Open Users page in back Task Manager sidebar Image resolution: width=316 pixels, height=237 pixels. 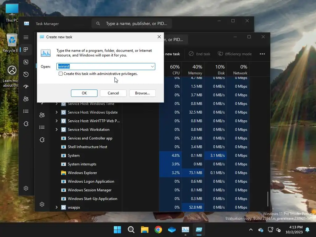[x=26, y=99]
